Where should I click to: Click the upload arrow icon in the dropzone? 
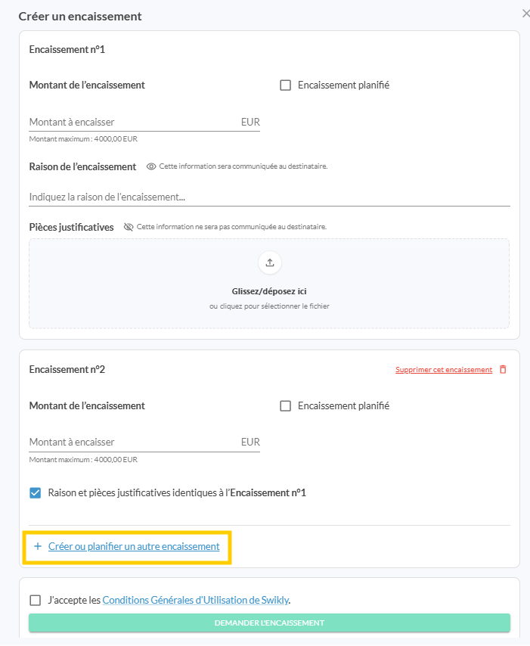[x=270, y=262]
